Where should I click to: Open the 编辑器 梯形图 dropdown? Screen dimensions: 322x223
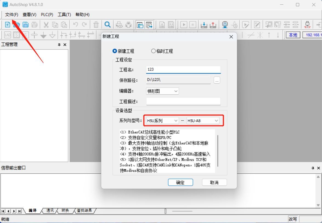163,91
